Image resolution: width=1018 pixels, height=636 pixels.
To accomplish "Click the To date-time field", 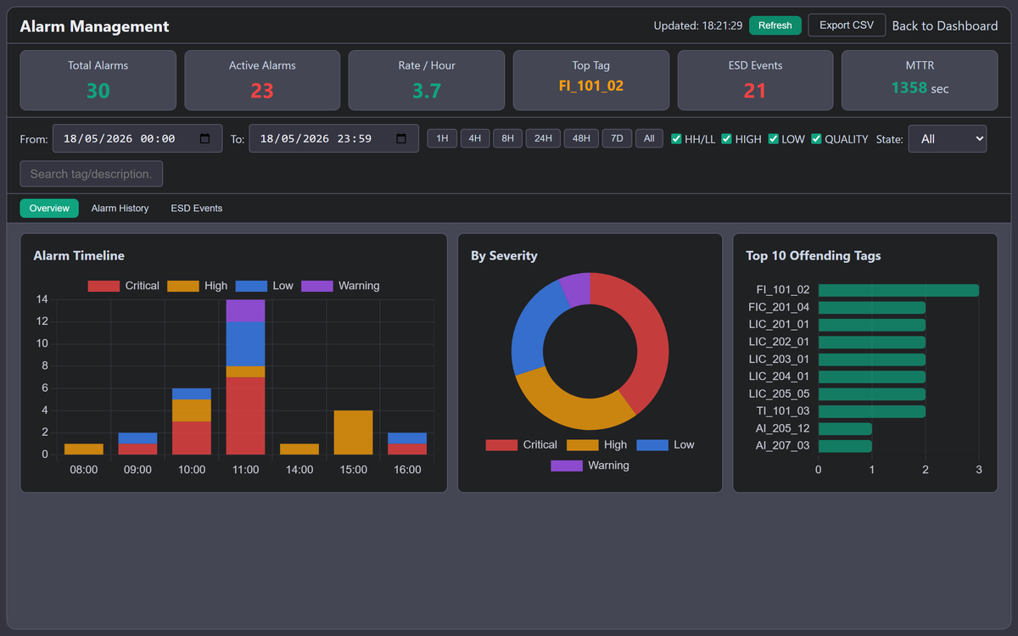I will [x=333, y=138].
